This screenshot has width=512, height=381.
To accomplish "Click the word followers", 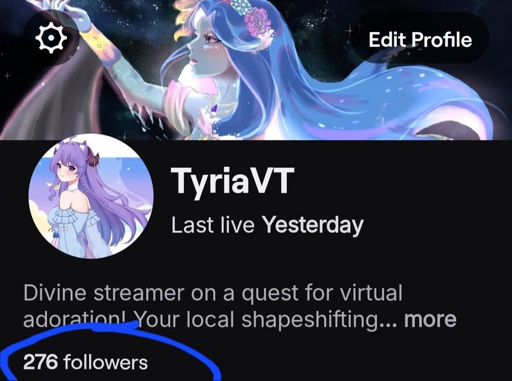I will coord(105,362).
